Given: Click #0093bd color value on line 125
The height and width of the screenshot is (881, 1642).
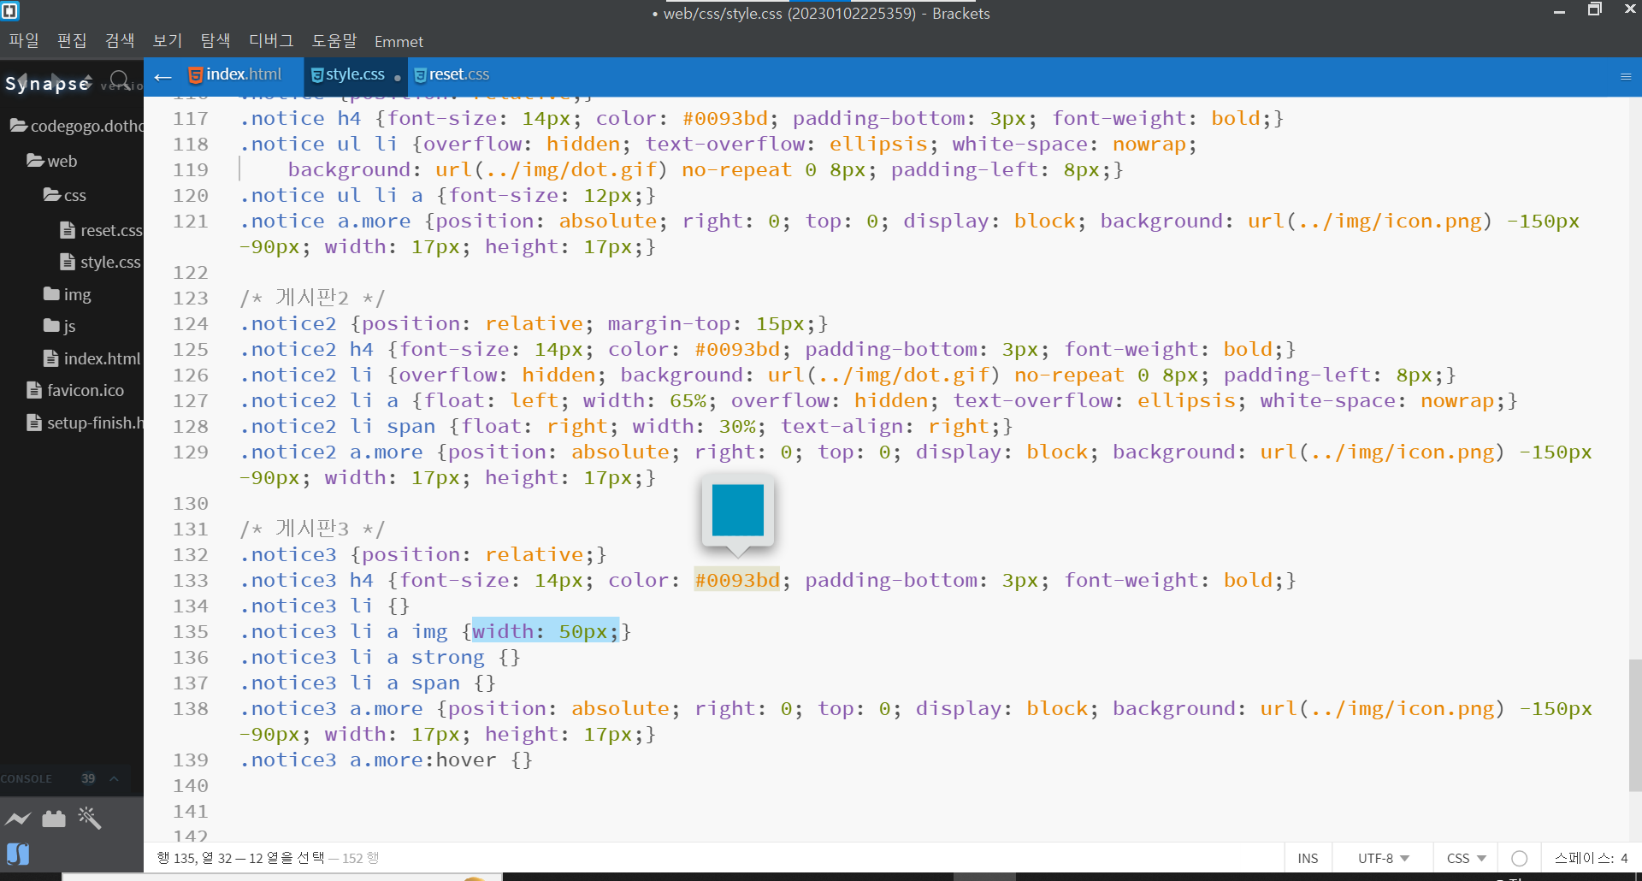Looking at the screenshot, I should pyautogui.click(x=737, y=349).
